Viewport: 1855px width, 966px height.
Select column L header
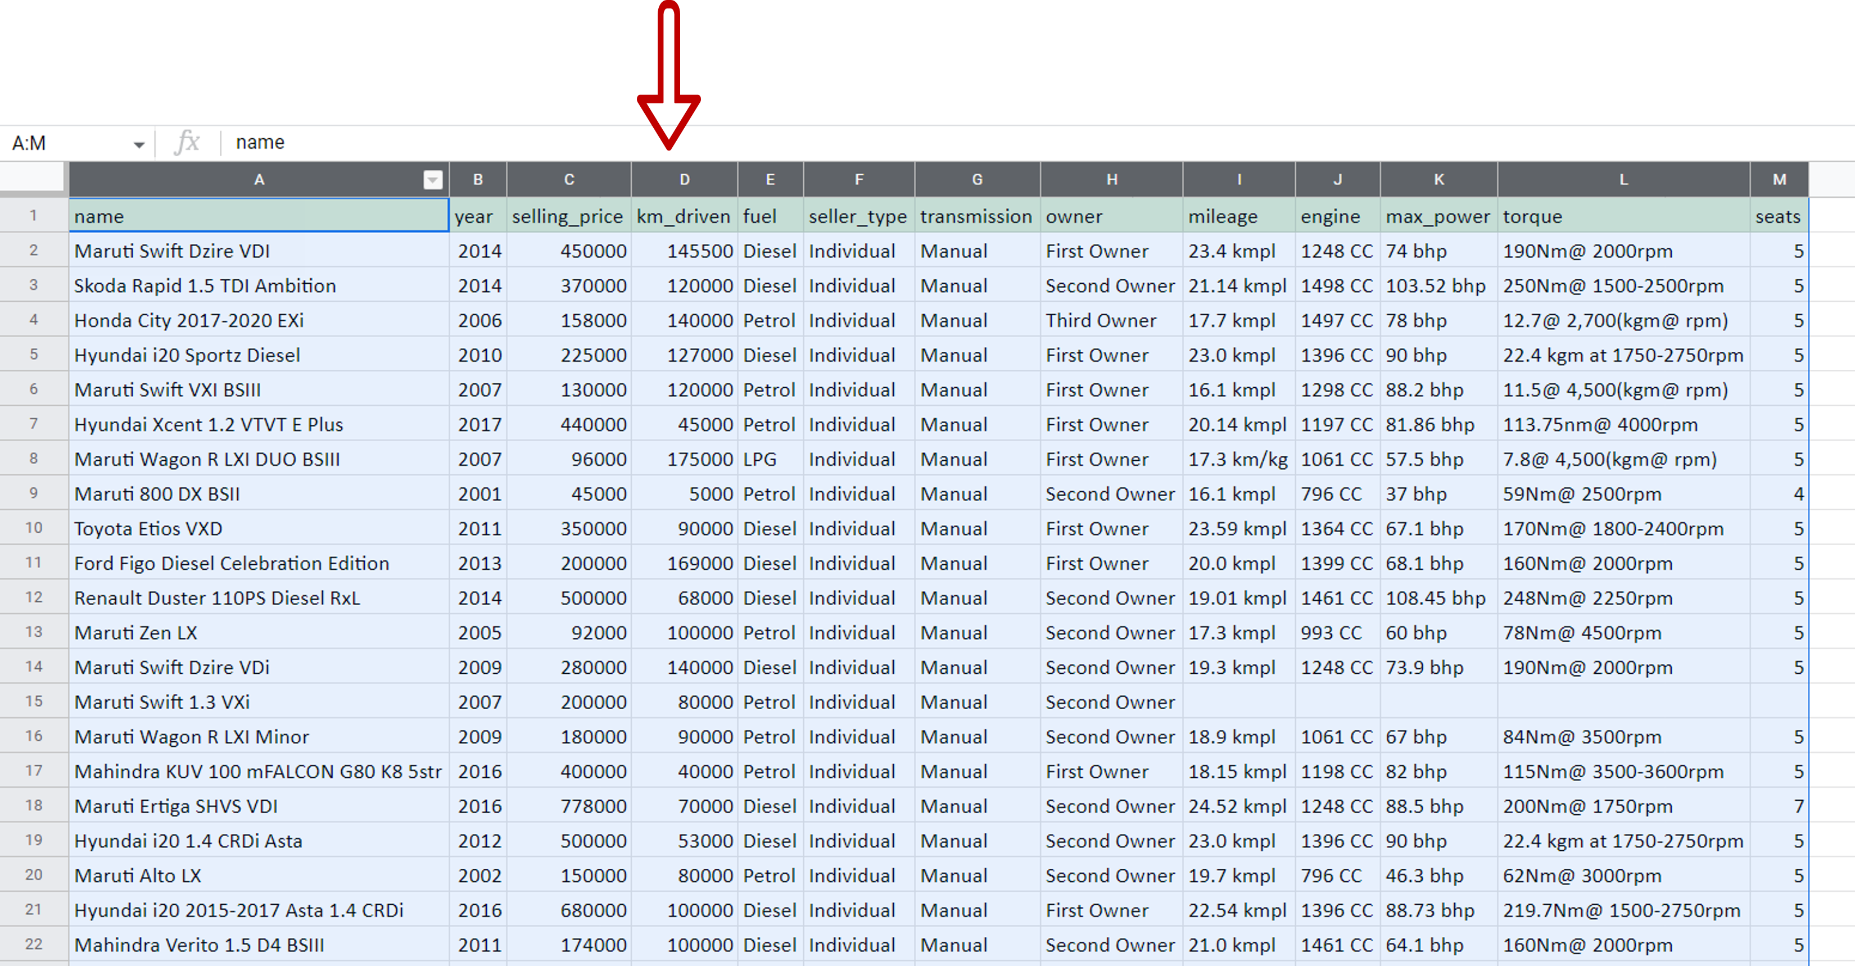[1623, 179]
